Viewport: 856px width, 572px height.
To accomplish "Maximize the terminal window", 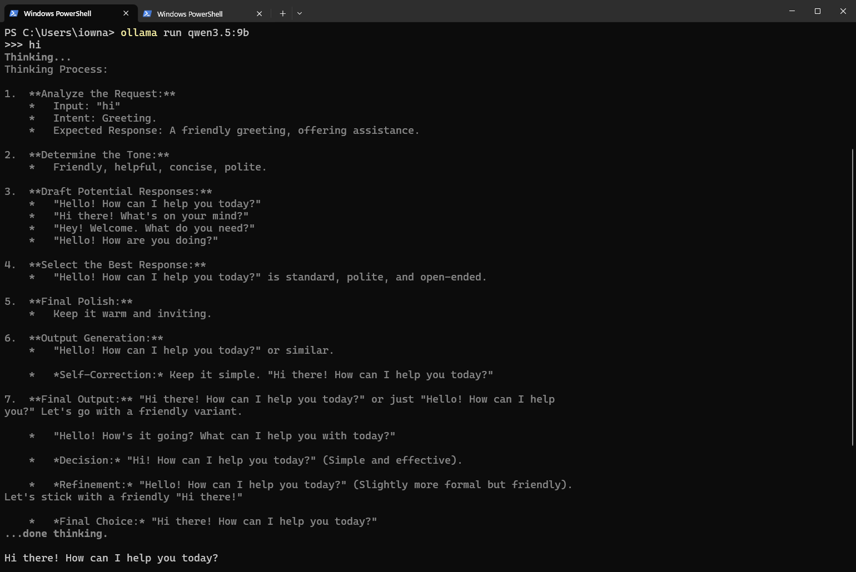I will pos(818,11).
